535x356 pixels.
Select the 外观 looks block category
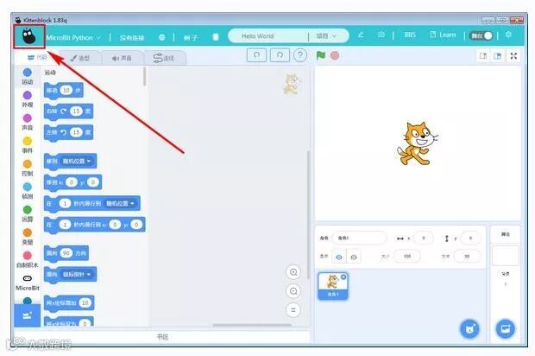[x=28, y=99]
